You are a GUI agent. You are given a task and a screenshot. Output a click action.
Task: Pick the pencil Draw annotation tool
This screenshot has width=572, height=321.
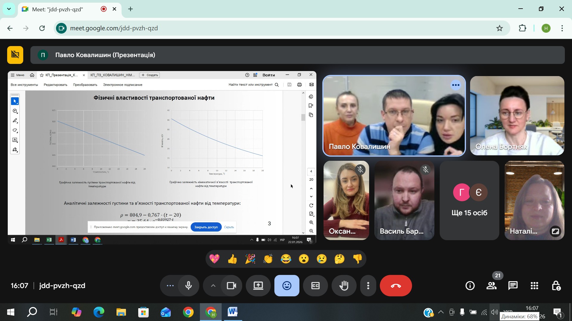tap(15, 120)
